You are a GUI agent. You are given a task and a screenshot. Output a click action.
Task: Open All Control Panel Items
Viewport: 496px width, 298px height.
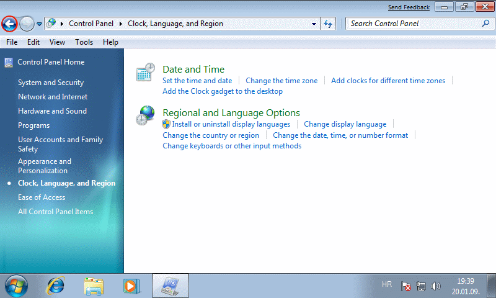coord(55,212)
